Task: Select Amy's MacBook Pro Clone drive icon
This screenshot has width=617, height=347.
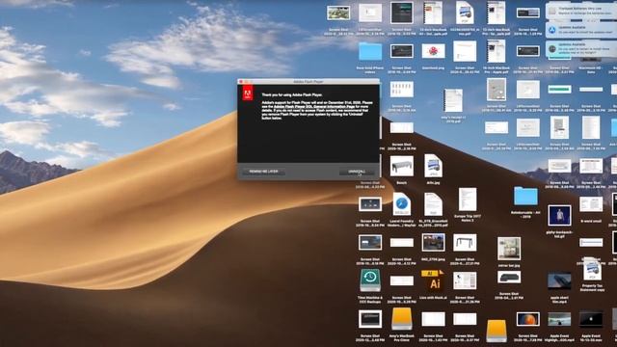Action: (x=402, y=318)
